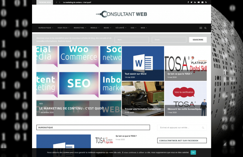Click the Souscrire button
This screenshot has height=157, width=243.
(198, 40)
